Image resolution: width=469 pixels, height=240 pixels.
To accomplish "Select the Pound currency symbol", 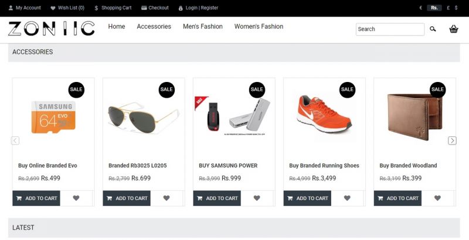I will 448,8.
